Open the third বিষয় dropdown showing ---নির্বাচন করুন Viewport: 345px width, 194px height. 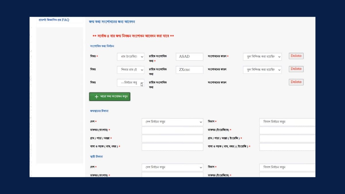click(131, 83)
